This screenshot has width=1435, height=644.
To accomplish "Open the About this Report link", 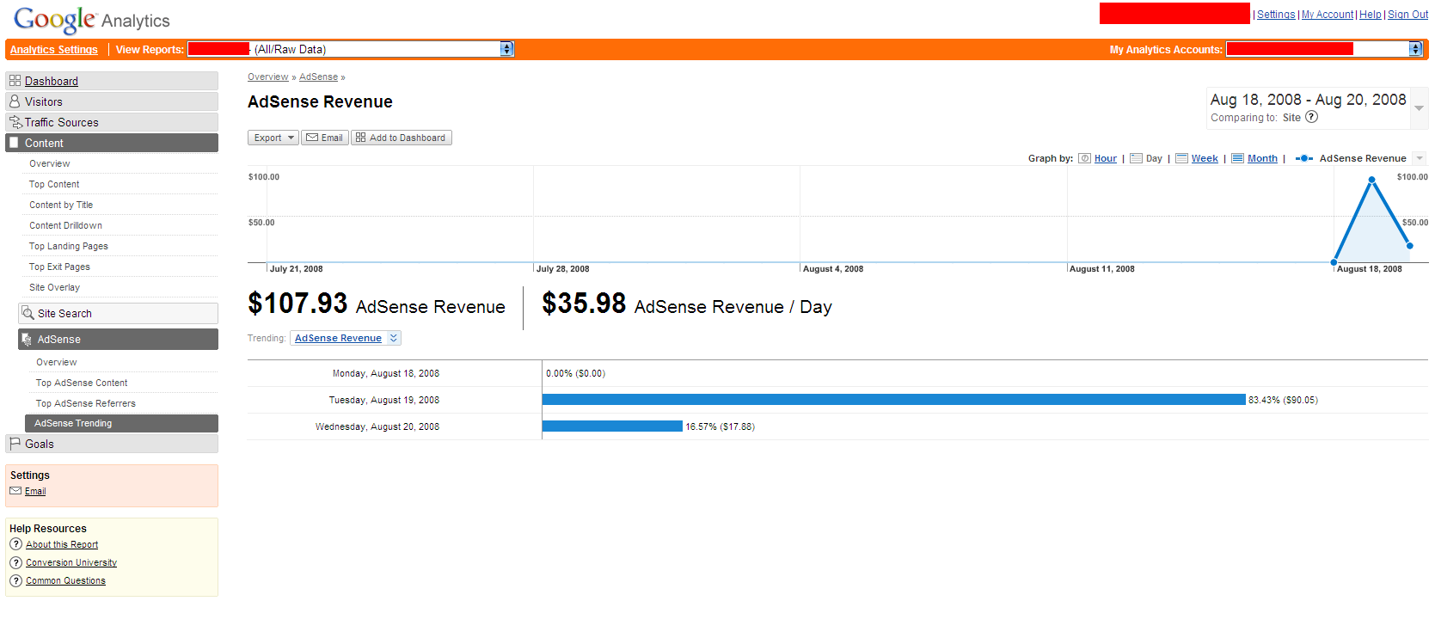I will pyautogui.click(x=62, y=544).
